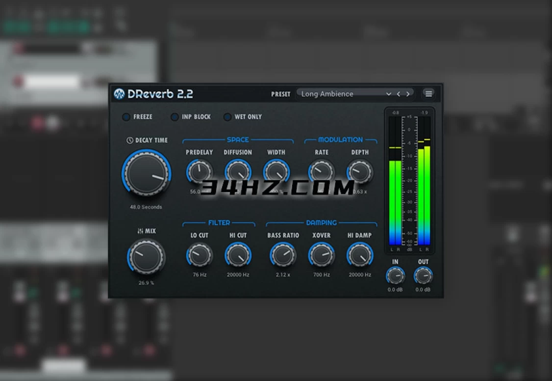Click the IN gain knob
Viewport: 552px width, 381px height.
point(395,276)
